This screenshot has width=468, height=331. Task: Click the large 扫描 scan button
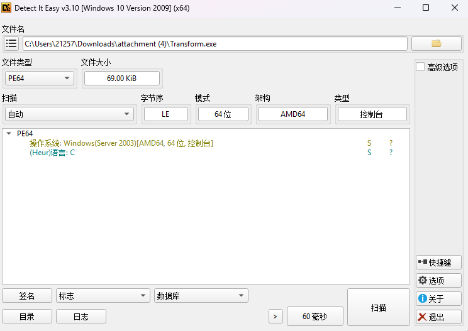[379, 307]
